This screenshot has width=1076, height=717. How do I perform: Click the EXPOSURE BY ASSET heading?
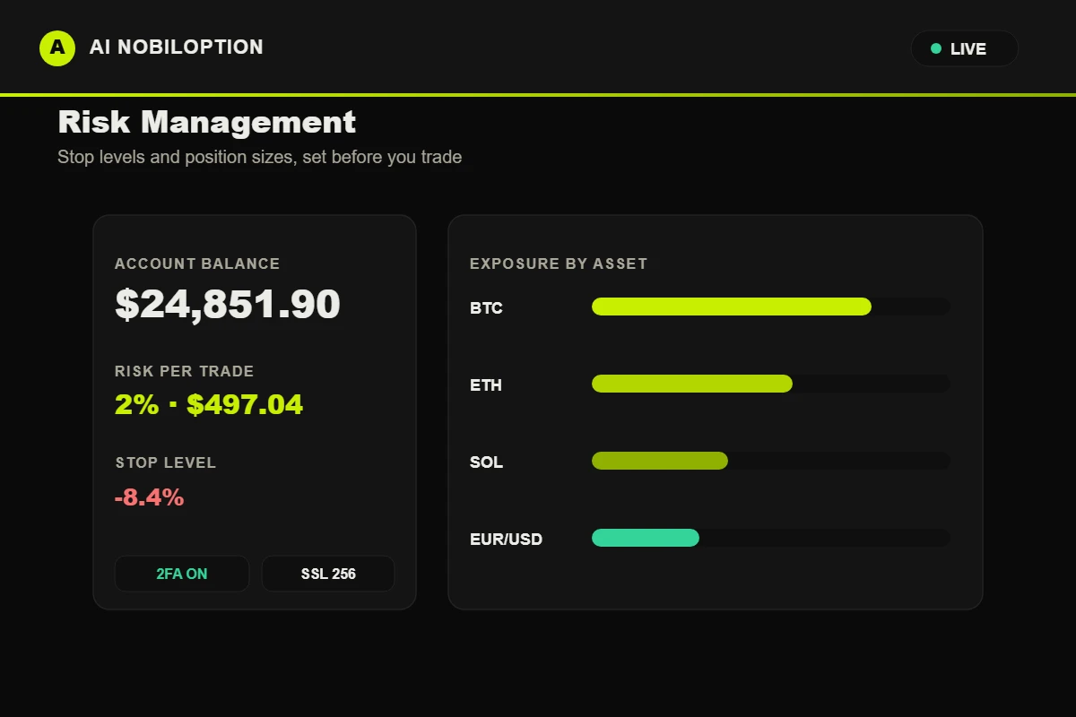(x=559, y=263)
